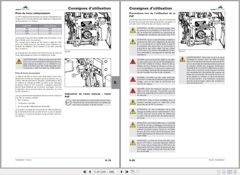This screenshot has width=240, height=175.
Task: Click the speed selection lever diagram
Action: [x=88, y=73]
